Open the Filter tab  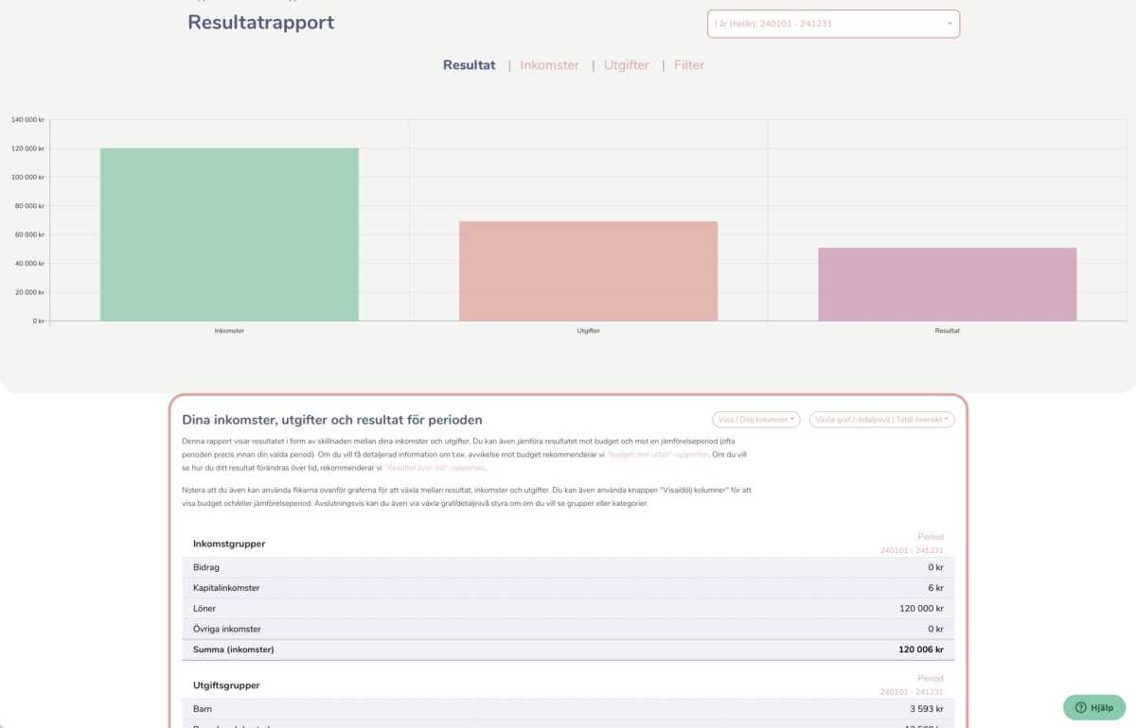(x=689, y=65)
